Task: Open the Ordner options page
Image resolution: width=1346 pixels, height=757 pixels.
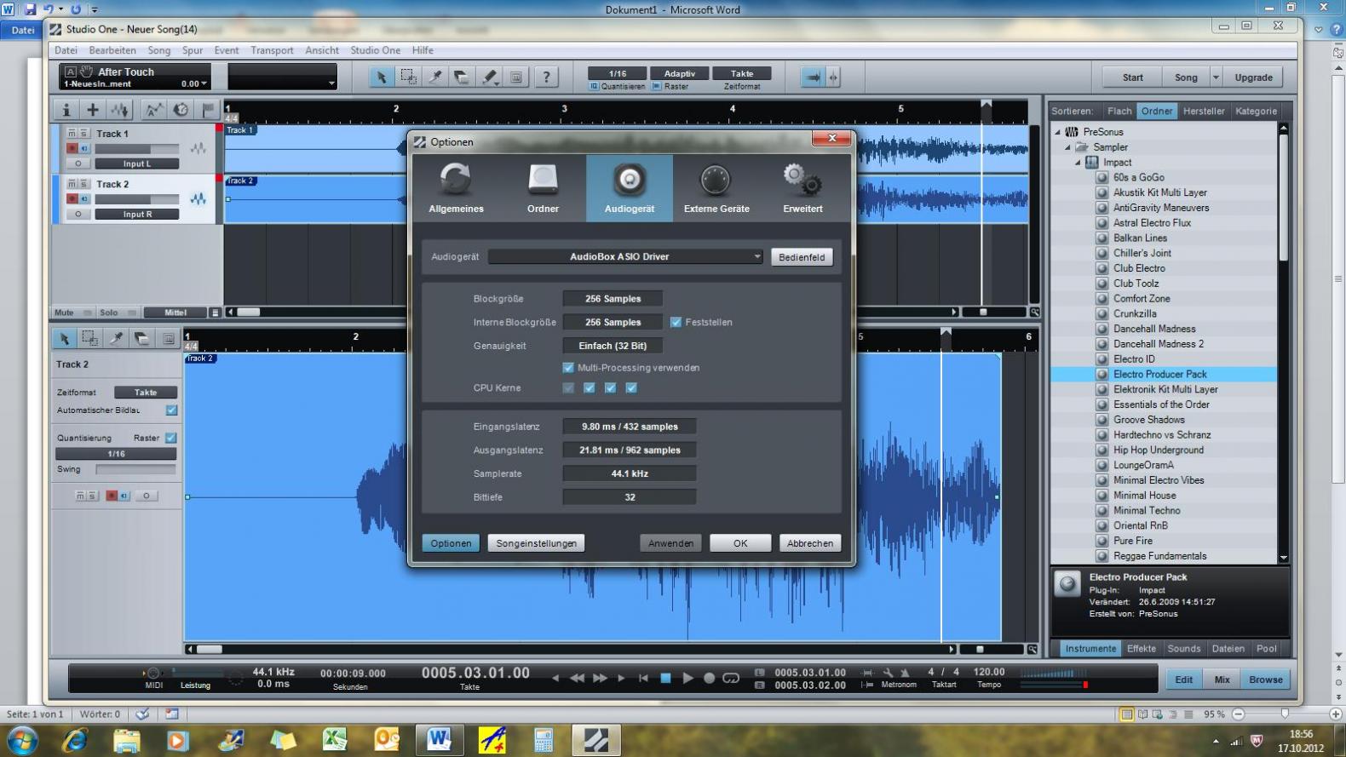Action: coord(543,188)
